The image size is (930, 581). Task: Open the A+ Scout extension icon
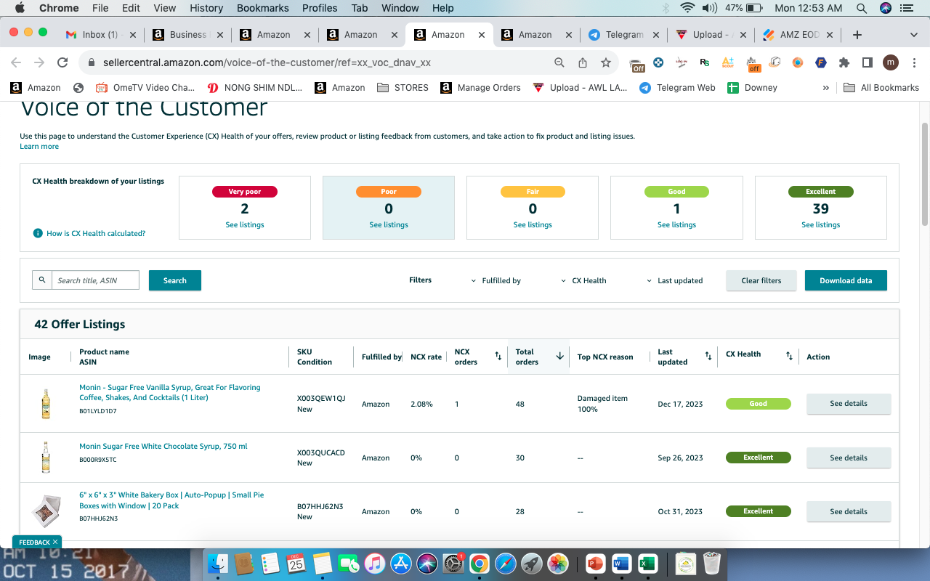tap(728, 62)
